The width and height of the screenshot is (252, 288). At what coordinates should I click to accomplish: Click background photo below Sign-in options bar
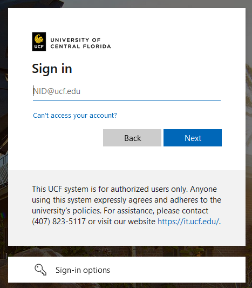tap(127, 285)
